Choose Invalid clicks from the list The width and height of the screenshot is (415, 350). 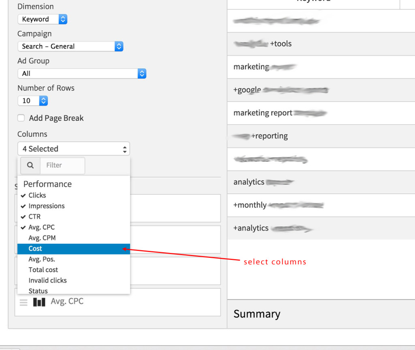[x=47, y=280]
